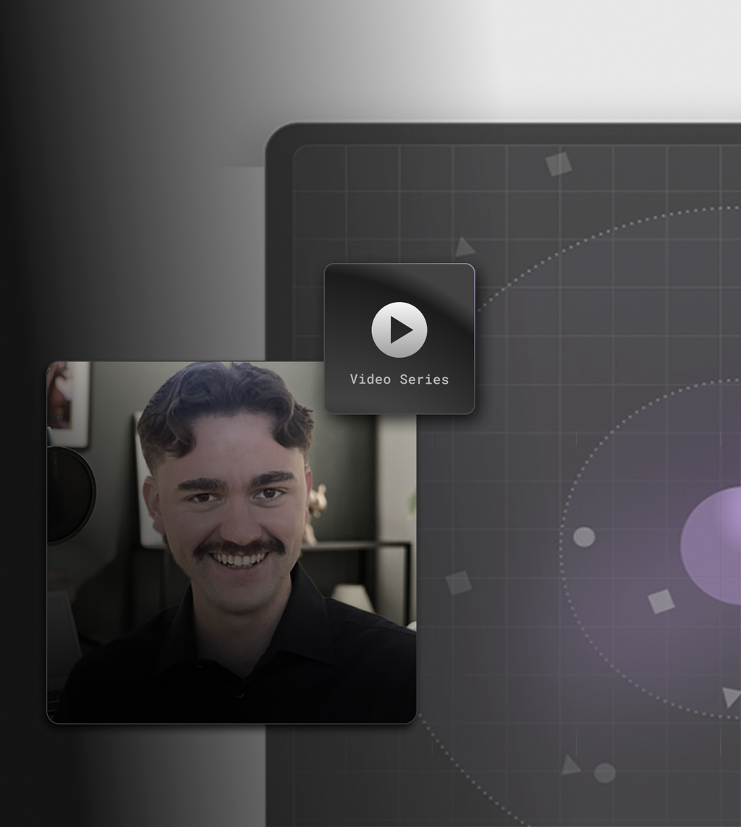Click the Video Series label
This screenshot has height=827, width=741.
coord(399,379)
